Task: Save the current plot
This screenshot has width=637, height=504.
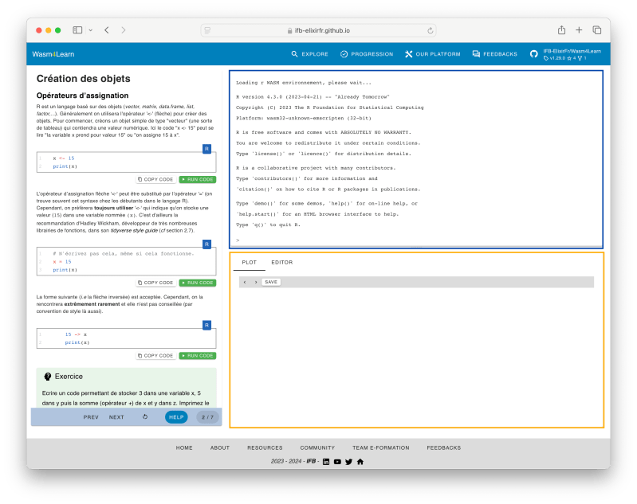Action: tap(271, 282)
